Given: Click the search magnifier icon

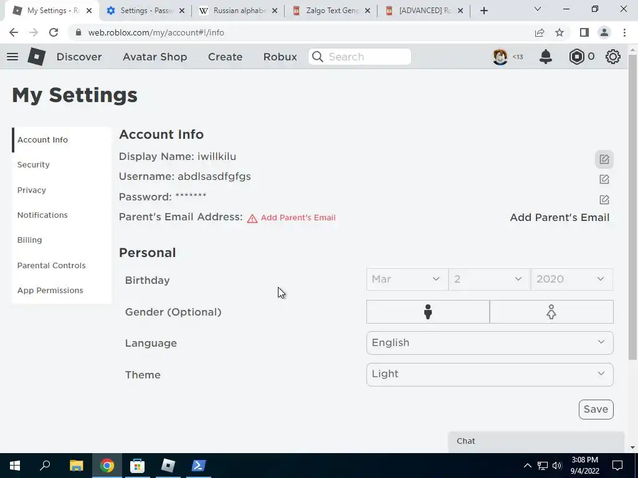Looking at the screenshot, I should coord(318,57).
